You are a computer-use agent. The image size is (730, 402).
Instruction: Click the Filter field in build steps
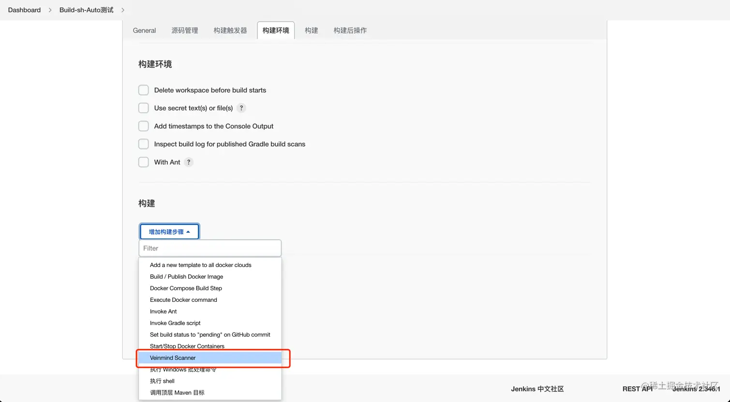(210, 248)
